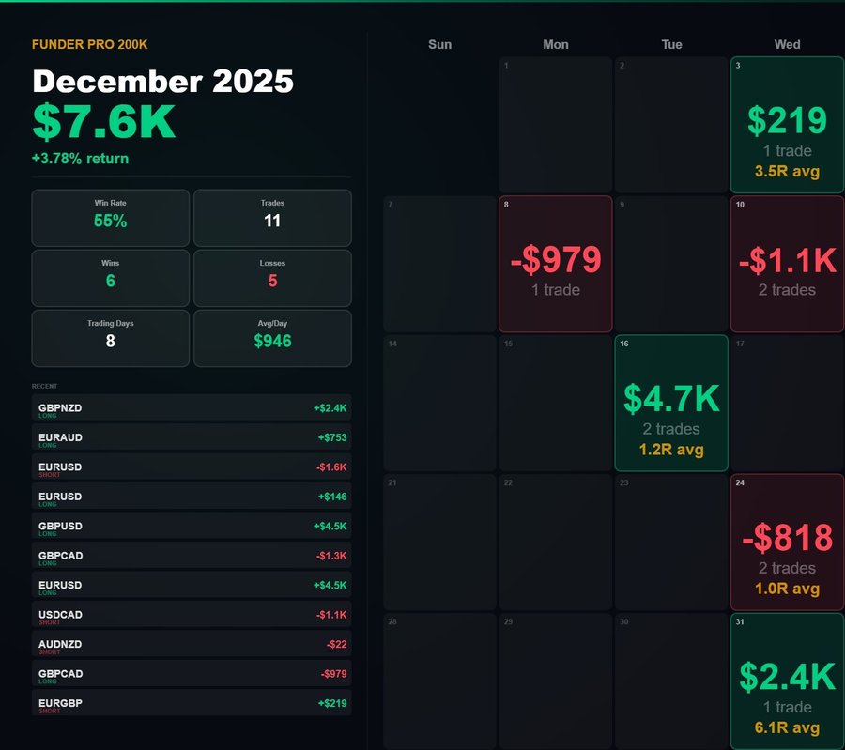
Task: Select the empty December 22 cell
Action: tap(556, 542)
